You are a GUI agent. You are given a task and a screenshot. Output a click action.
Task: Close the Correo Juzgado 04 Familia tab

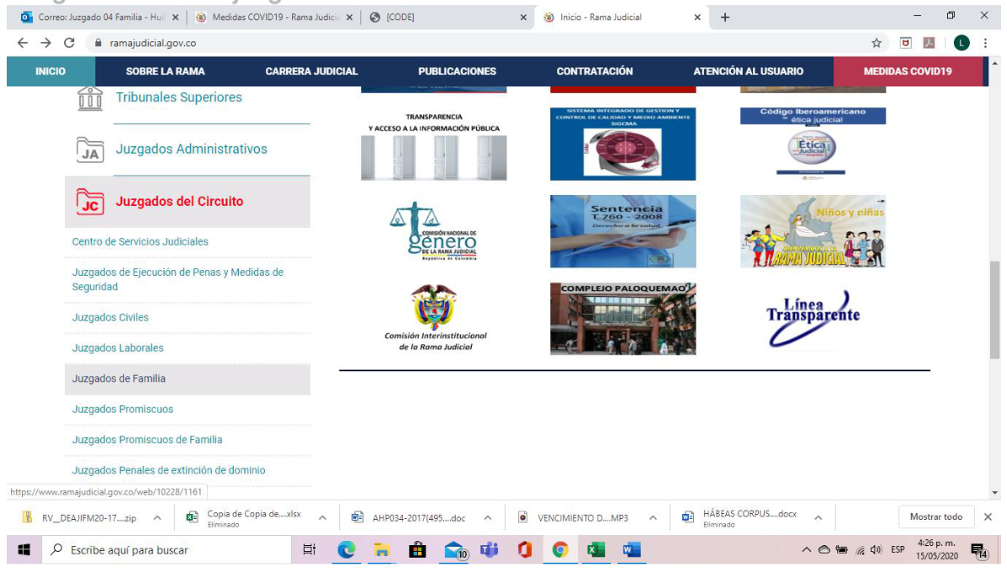[x=176, y=18]
